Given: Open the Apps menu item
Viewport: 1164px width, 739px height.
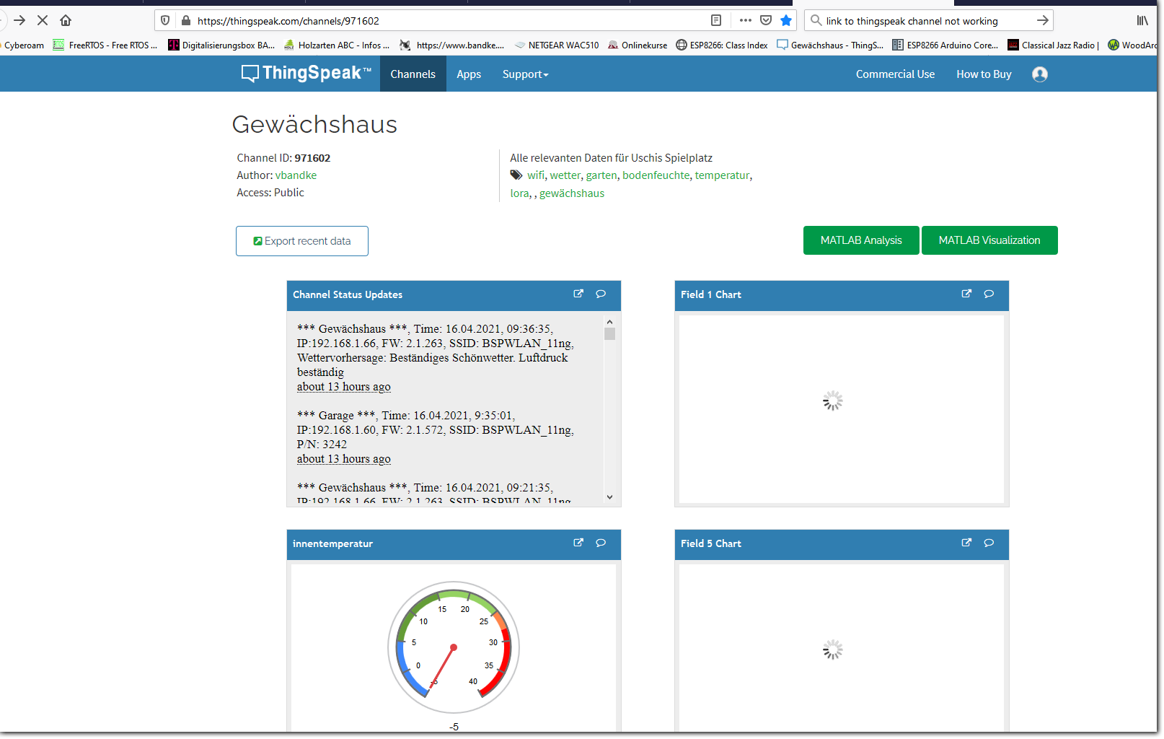Looking at the screenshot, I should point(469,74).
